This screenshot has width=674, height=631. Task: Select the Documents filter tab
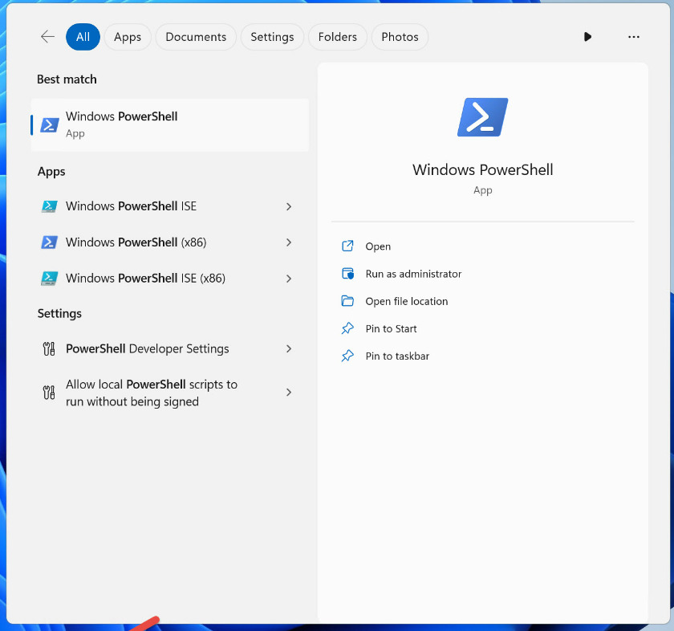point(196,37)
